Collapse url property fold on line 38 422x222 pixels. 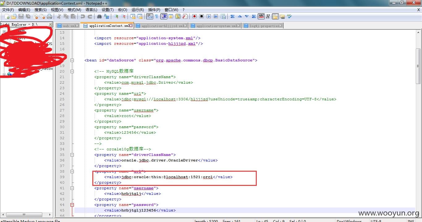[72, 171]
